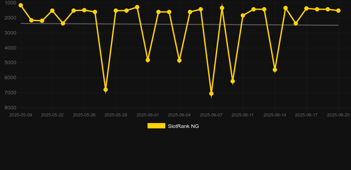This screenshot has width=351, height=170.
Task: Click the deepest dip point at 2025-06-07
Action: (211, 93)
